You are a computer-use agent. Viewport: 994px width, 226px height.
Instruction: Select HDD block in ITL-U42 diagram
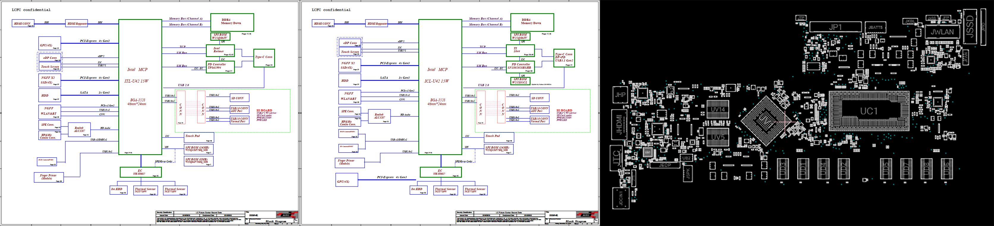[x=49, y=95]
